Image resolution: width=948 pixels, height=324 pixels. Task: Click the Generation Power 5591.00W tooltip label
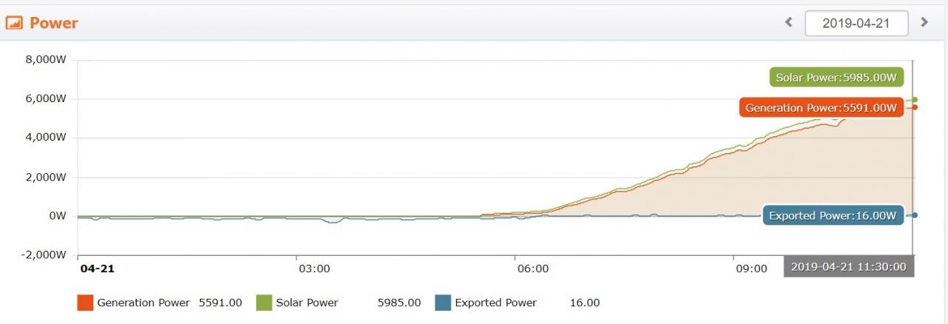821,107
